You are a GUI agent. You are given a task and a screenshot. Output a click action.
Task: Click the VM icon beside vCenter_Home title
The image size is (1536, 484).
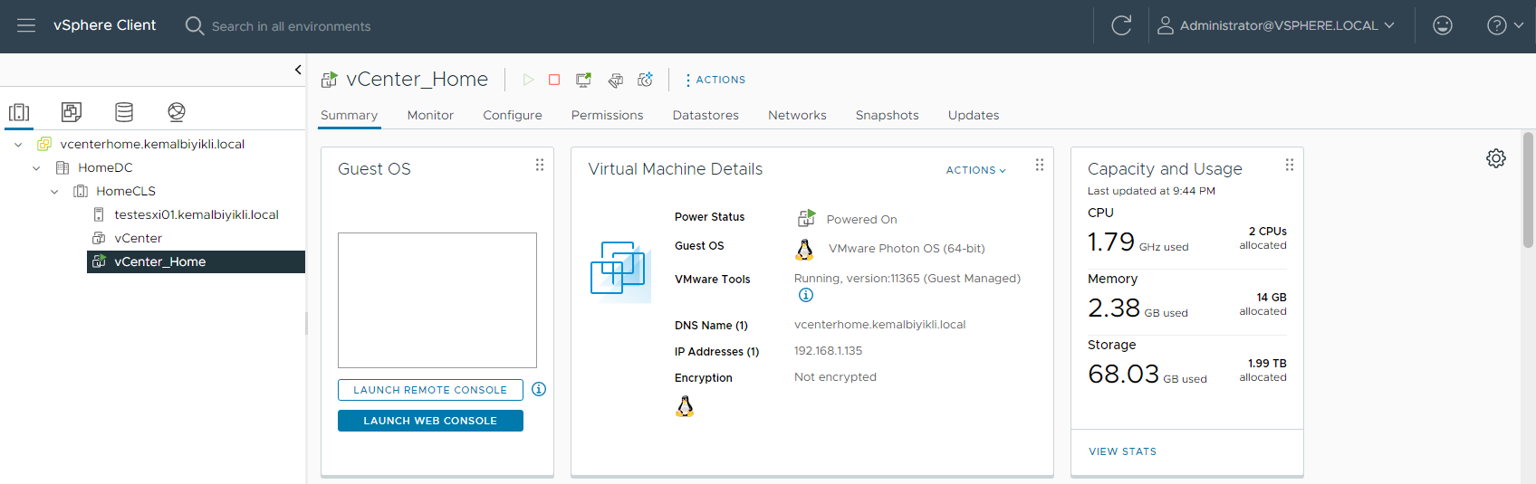point(330,80)
